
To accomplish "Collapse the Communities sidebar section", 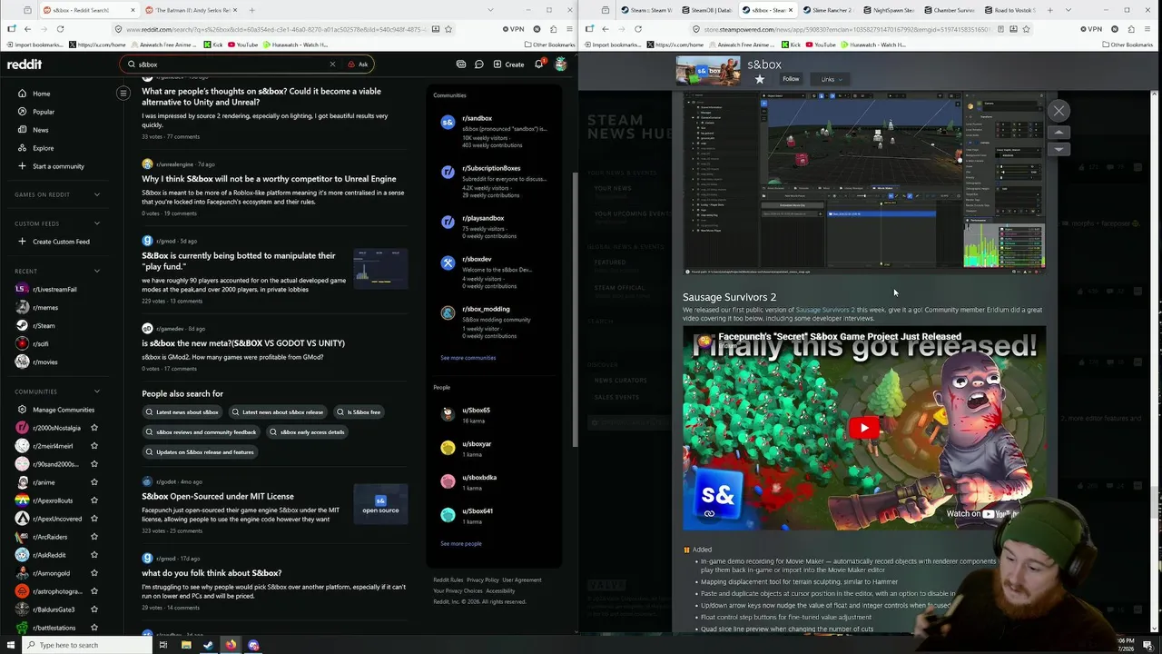I will point(97,391).
